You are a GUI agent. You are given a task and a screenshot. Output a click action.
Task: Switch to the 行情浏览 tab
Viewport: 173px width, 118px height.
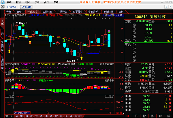8,7
